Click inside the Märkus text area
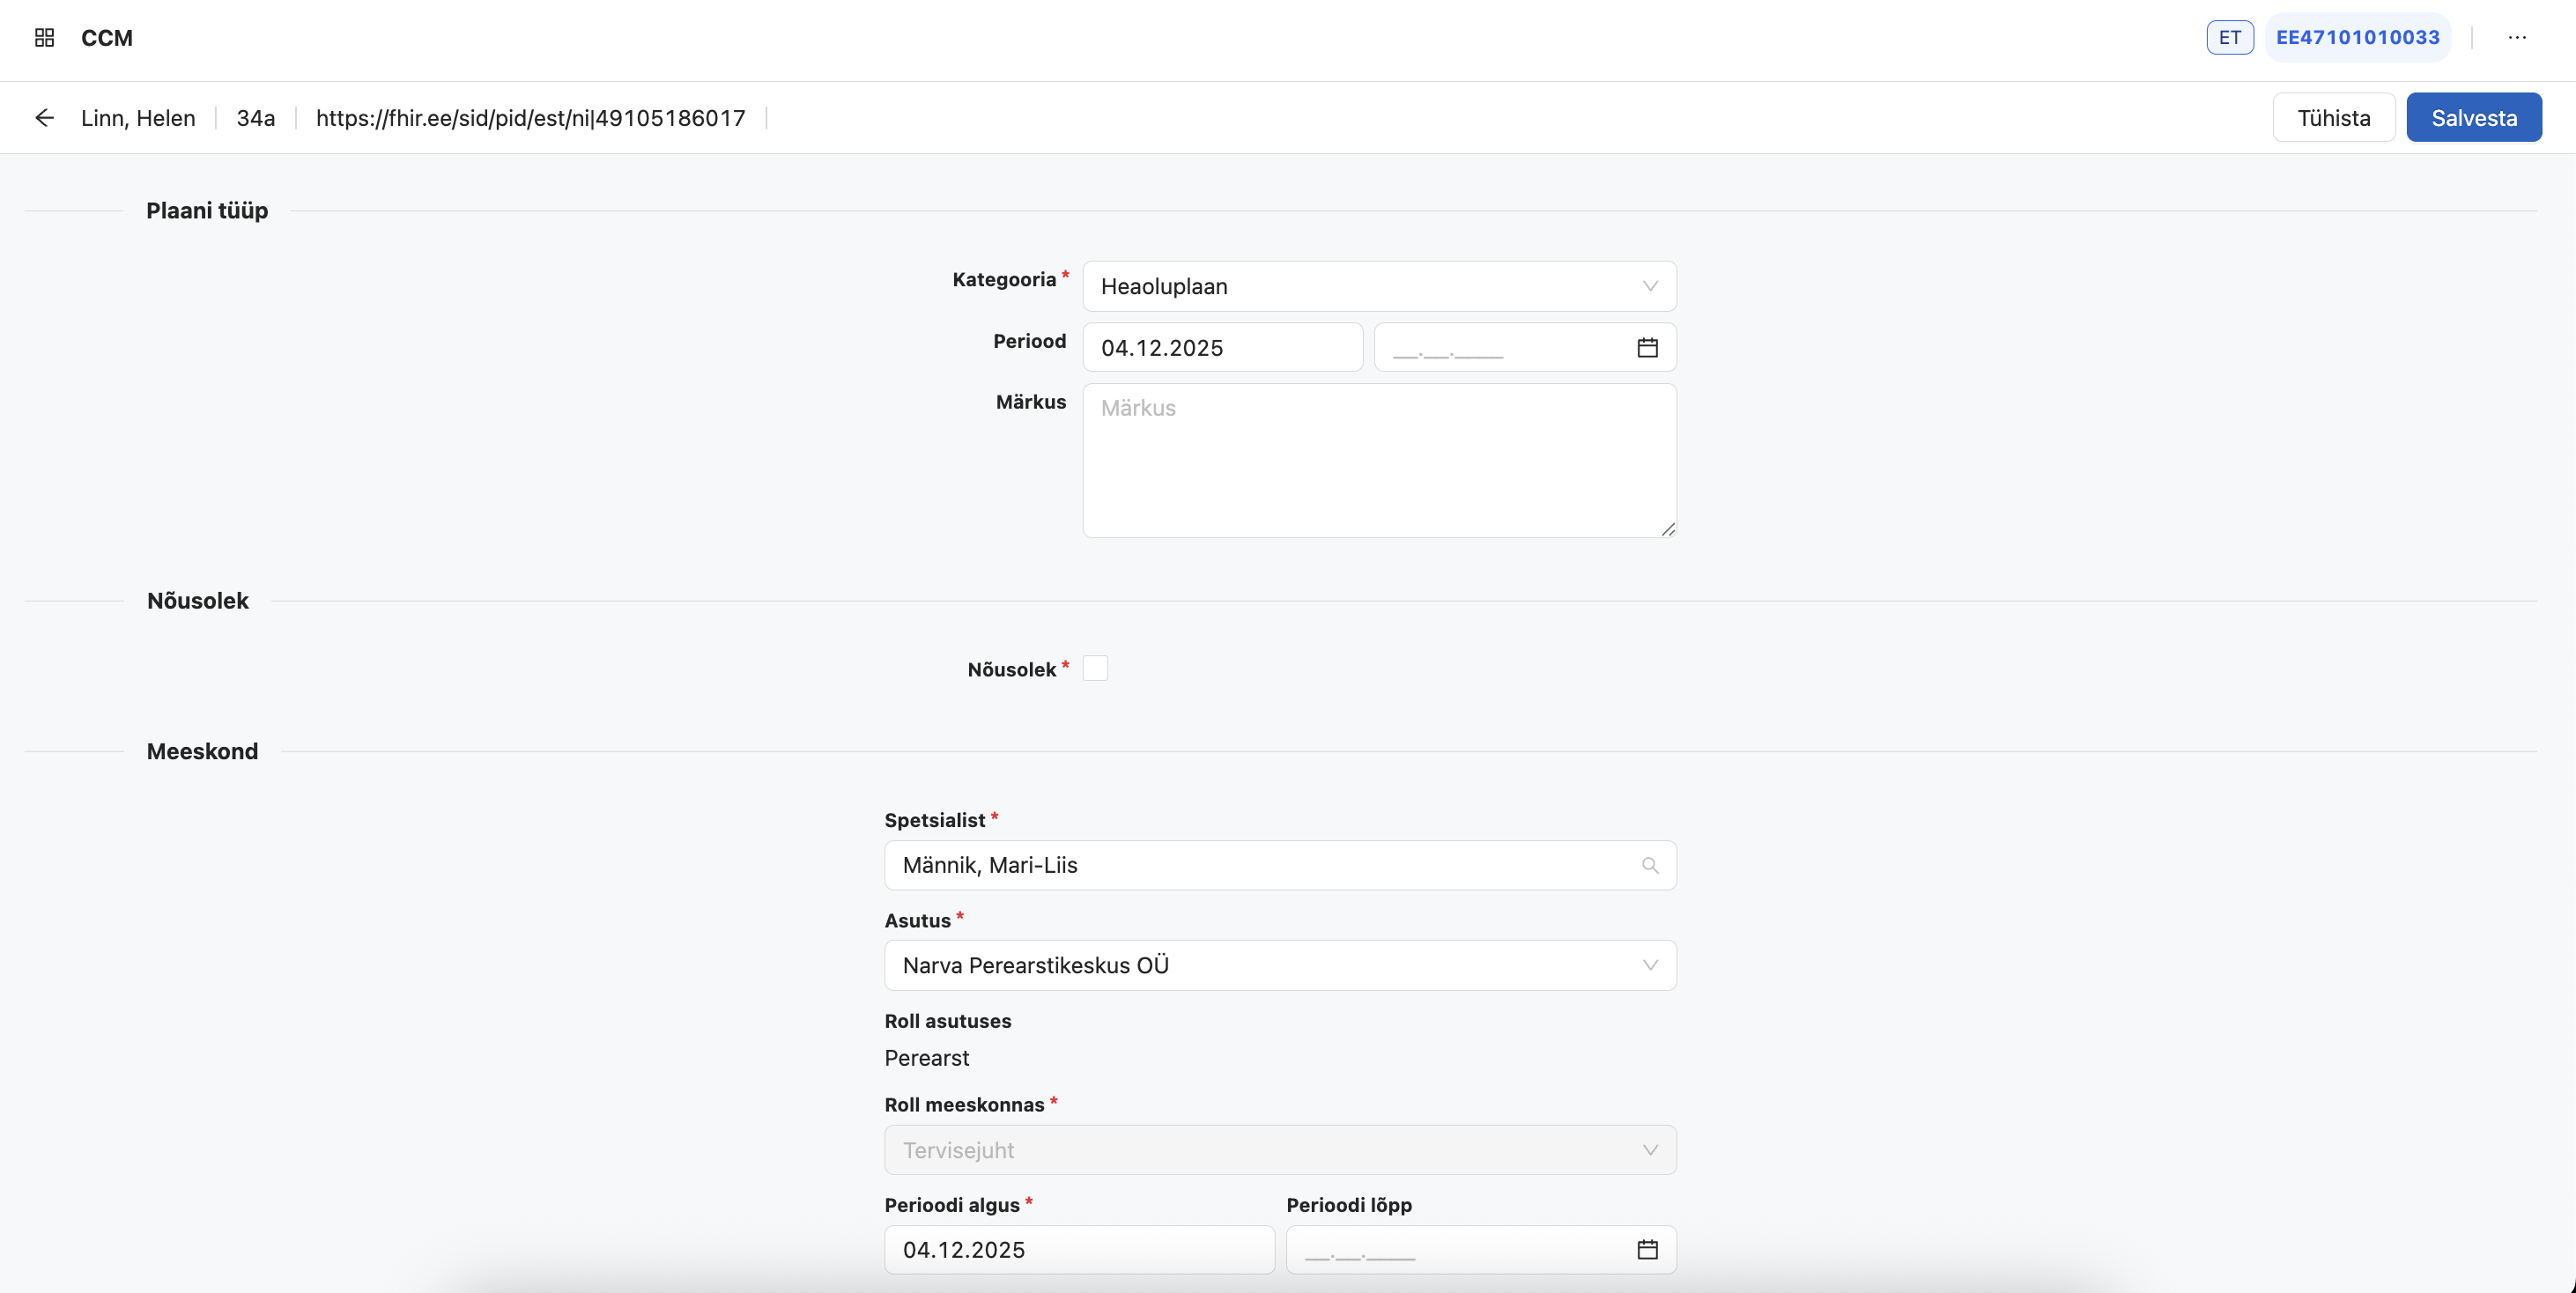 tap(1379, 461)
